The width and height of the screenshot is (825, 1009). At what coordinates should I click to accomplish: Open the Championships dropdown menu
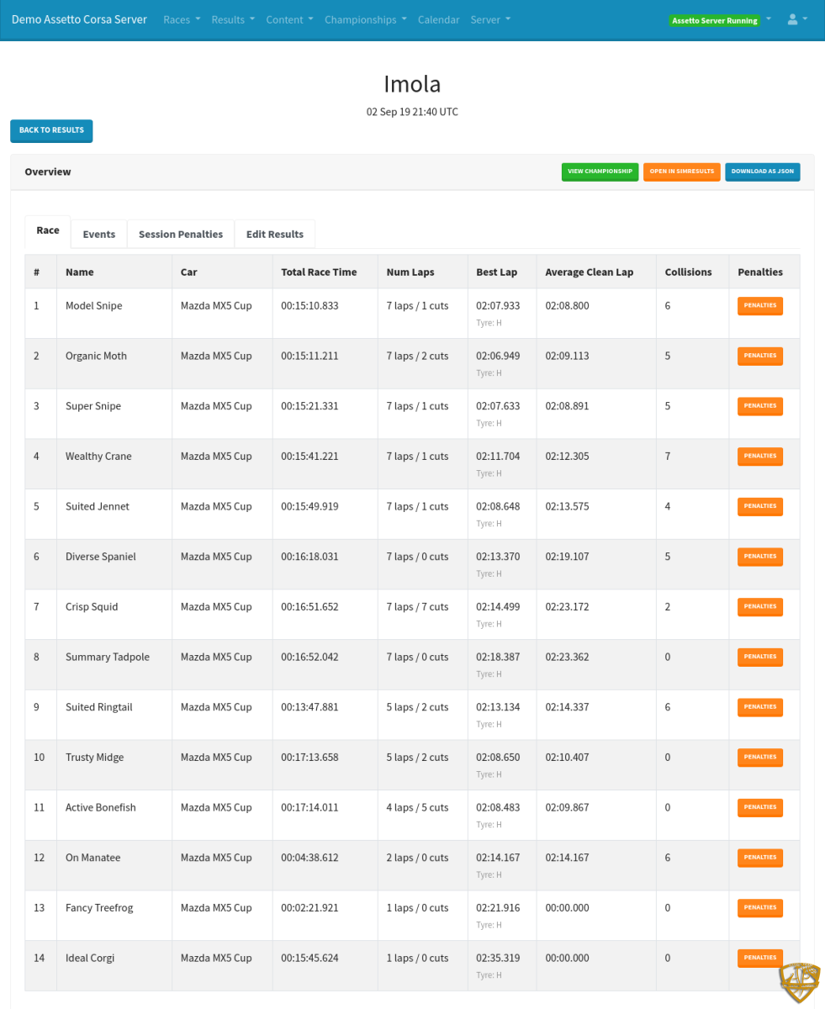point(365,19)
